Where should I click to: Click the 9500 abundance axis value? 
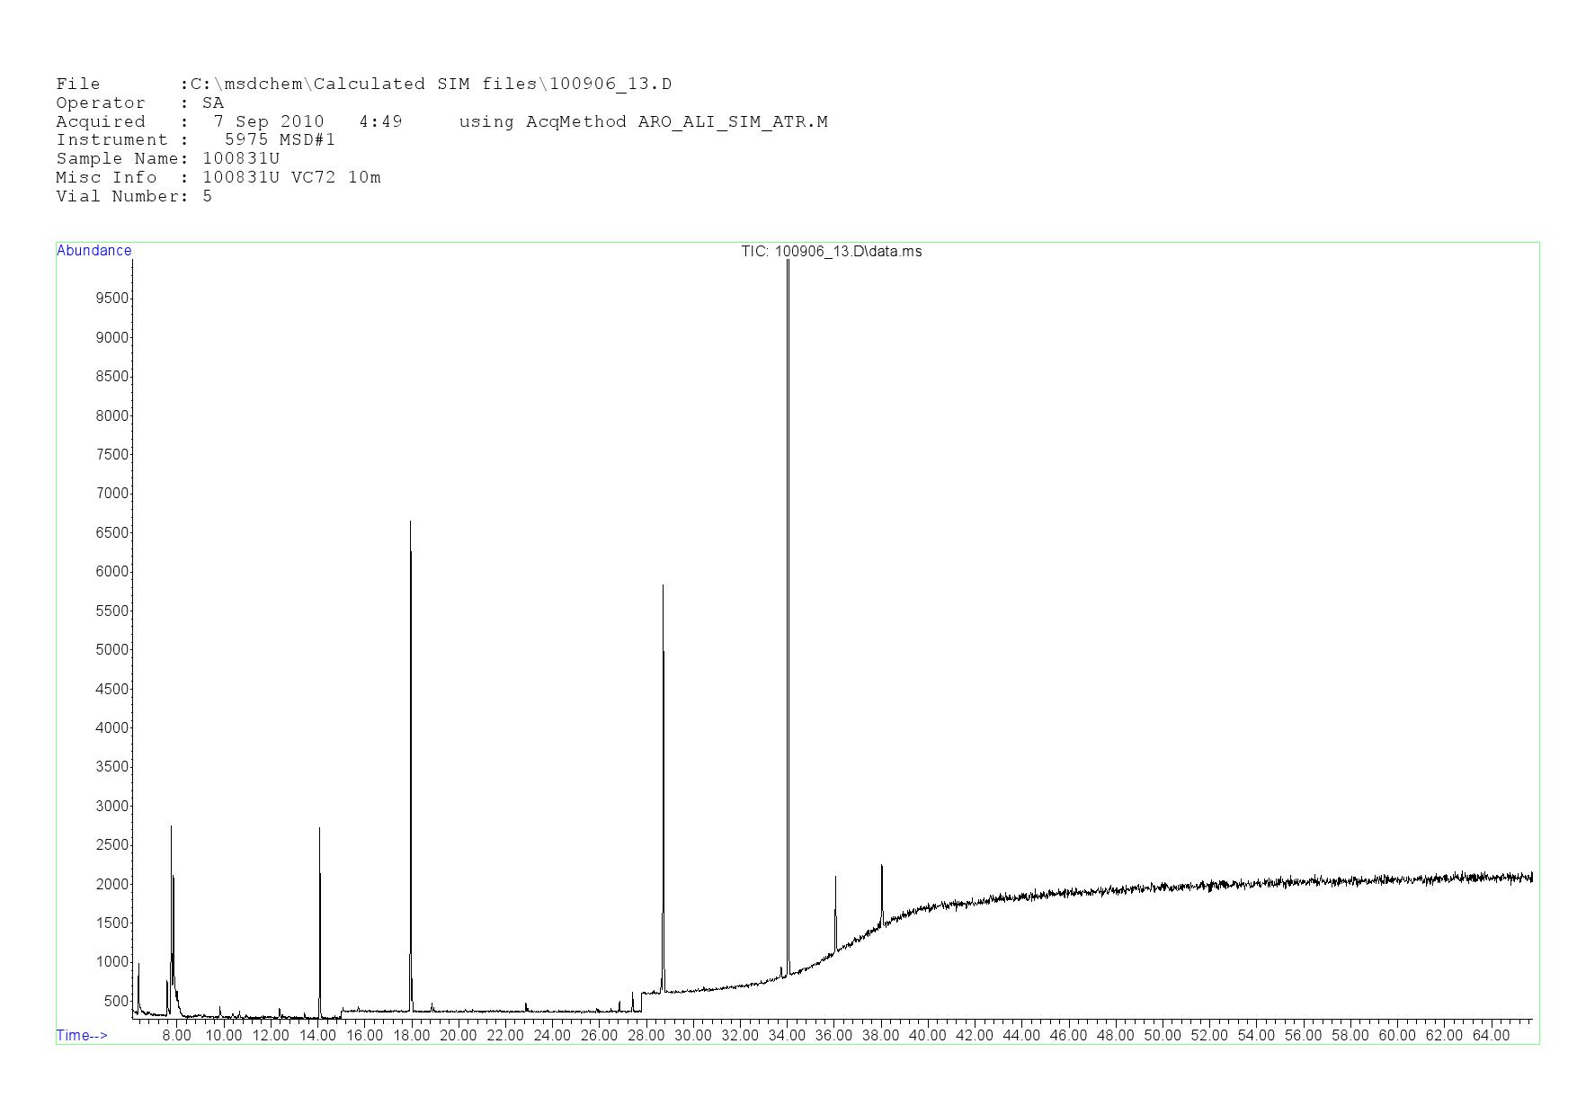(x=112, y=299)
